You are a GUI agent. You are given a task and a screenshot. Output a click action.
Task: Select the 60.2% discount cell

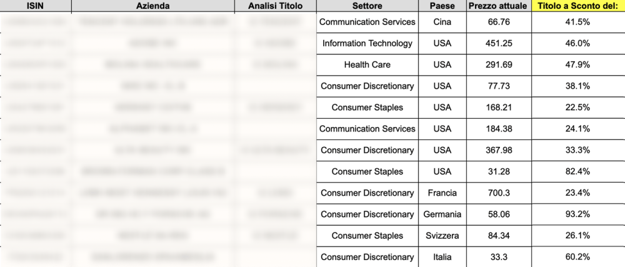coord(577,257)
